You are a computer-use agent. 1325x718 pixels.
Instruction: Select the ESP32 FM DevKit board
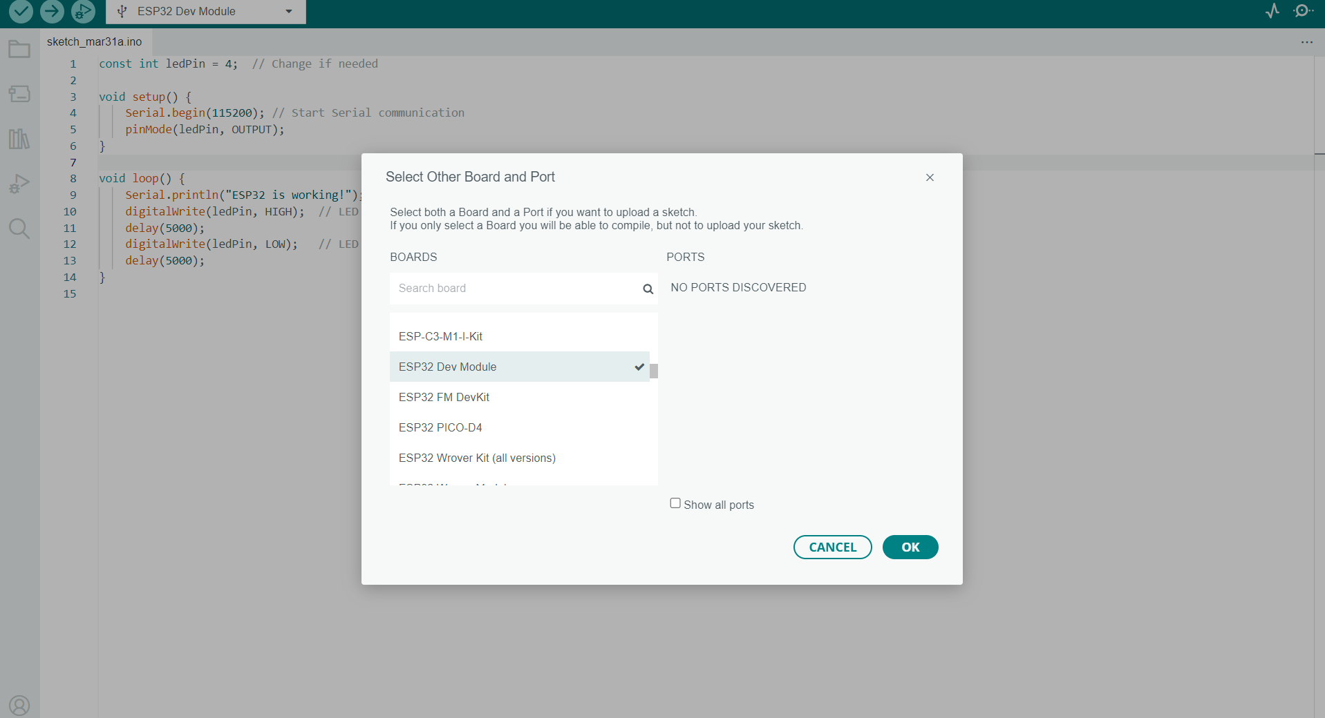520,397
